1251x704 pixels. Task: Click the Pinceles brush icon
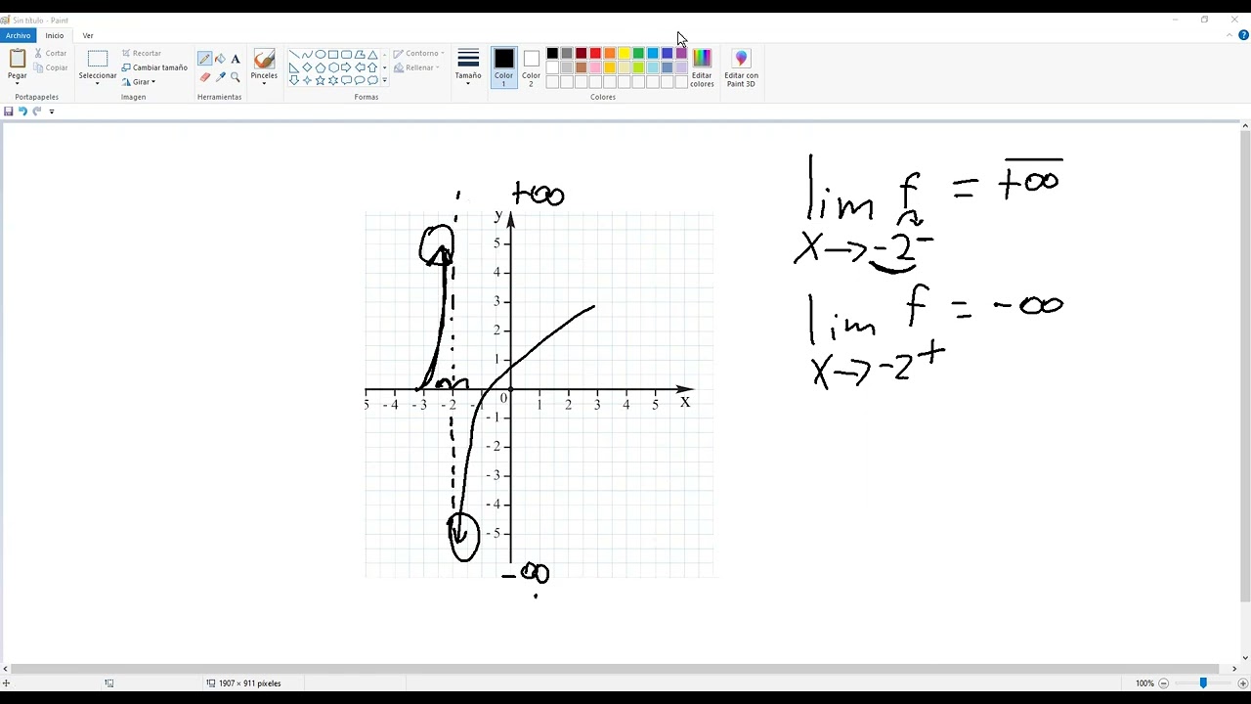(x=264, y=60)
